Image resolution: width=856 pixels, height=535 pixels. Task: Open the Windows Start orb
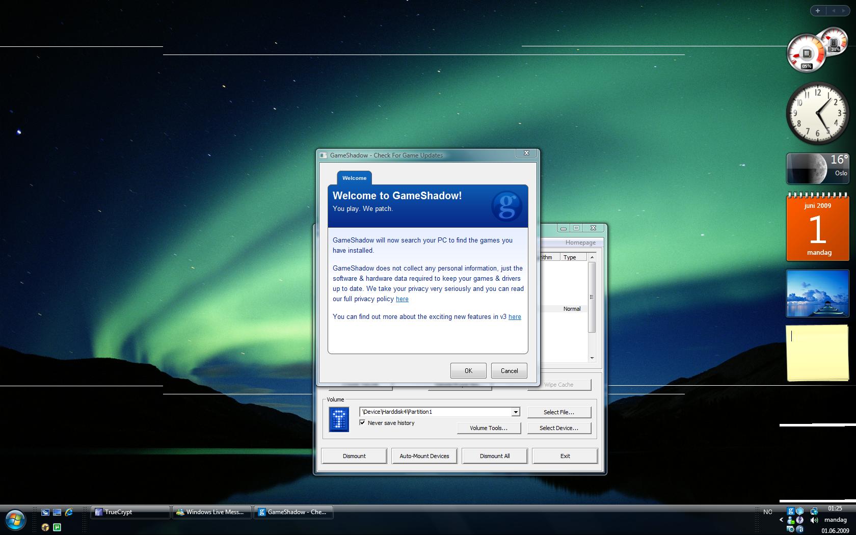point(15,521)
